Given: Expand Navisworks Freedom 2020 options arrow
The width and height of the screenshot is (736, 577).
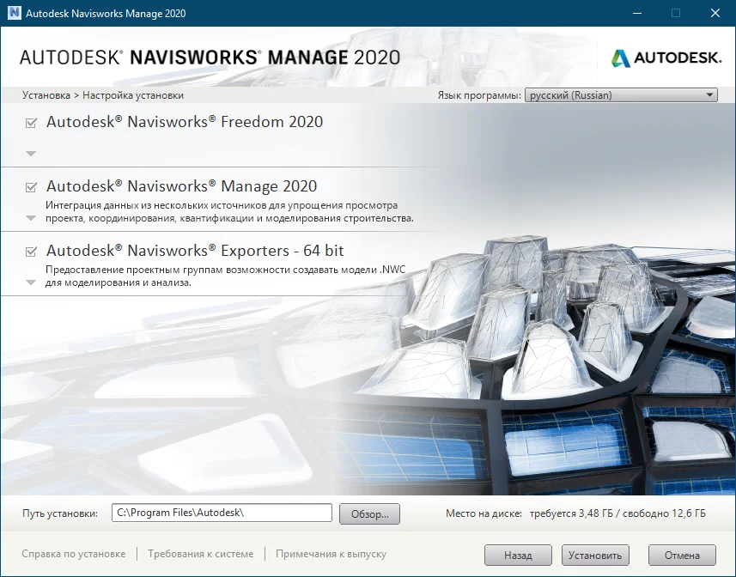Looking at the screenshot, I should (x=31, y=154).
